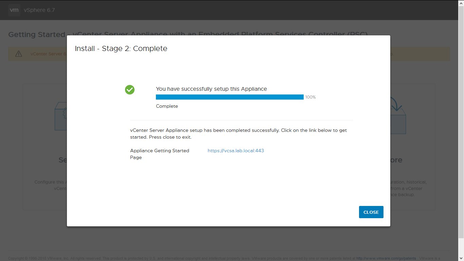Click 'You have successfully setup this Appliance' text
464x261 pixels.
211,89
